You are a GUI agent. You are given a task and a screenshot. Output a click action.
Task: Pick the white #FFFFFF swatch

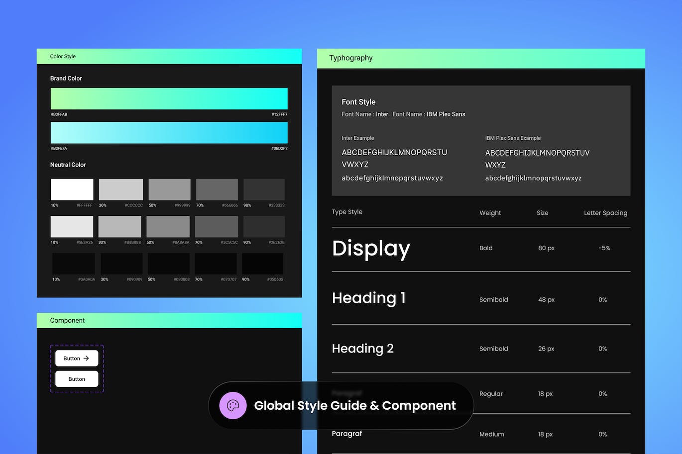72,189
